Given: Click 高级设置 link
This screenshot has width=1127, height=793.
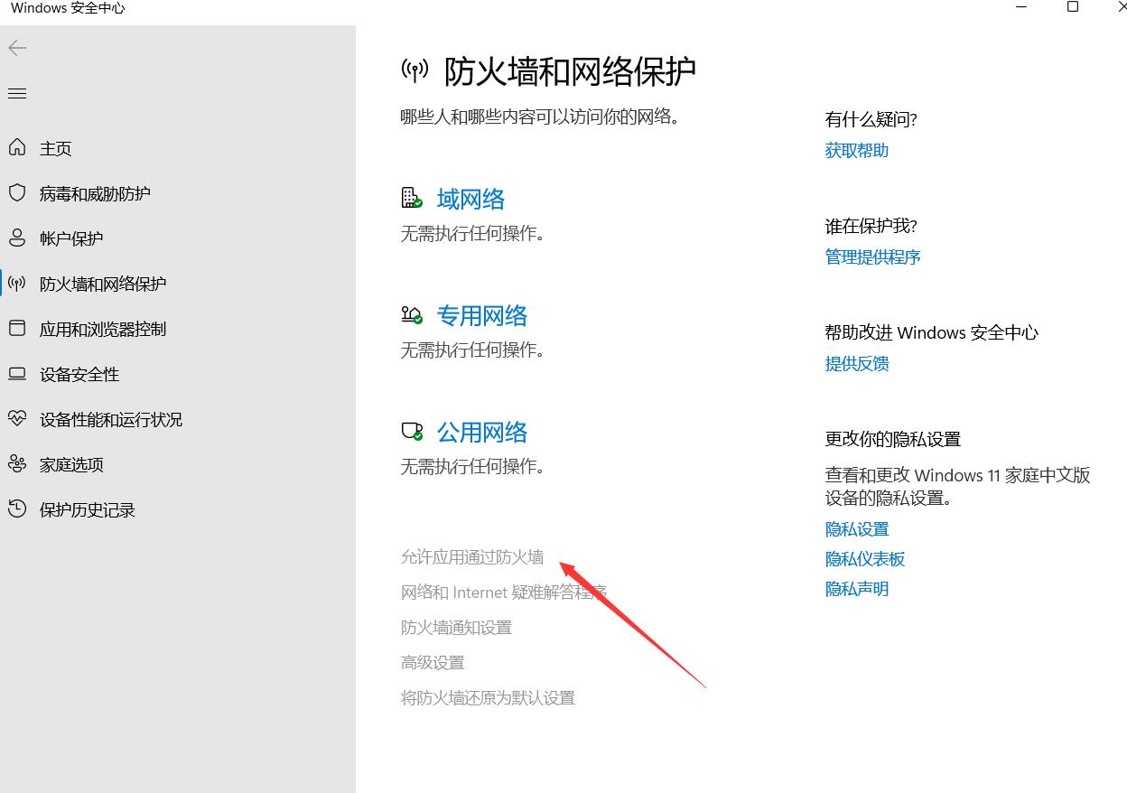Looking at the screenshot, I should click(x=433, y=662).
